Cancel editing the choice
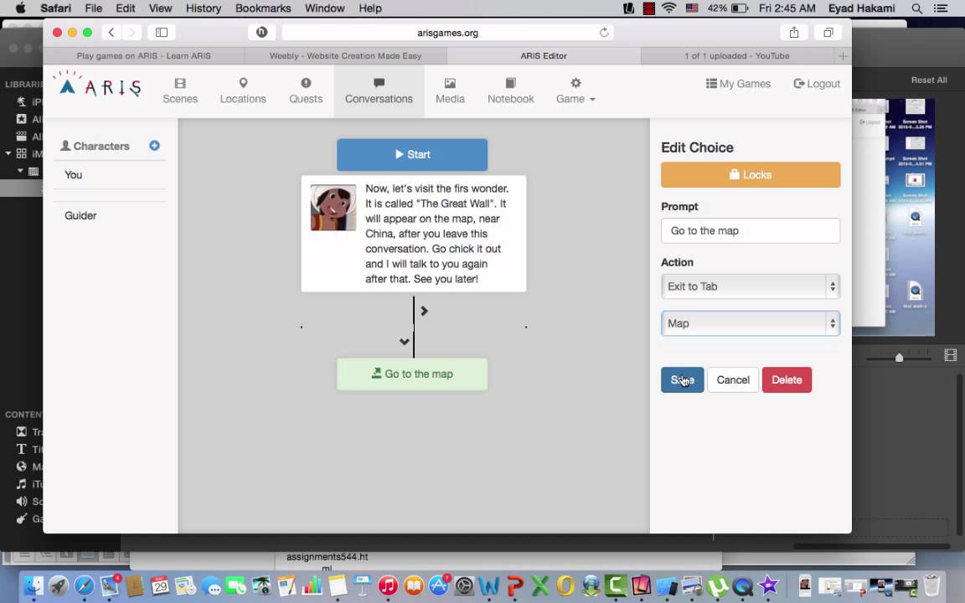 pos(732,379)
